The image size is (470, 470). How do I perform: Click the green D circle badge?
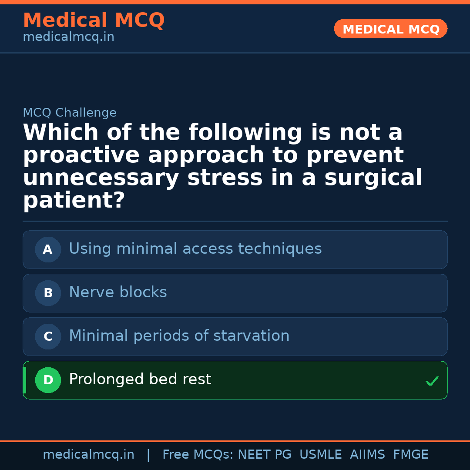48,380
